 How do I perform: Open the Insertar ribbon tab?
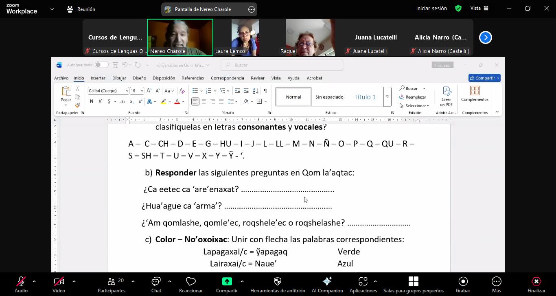pos(98,78)
